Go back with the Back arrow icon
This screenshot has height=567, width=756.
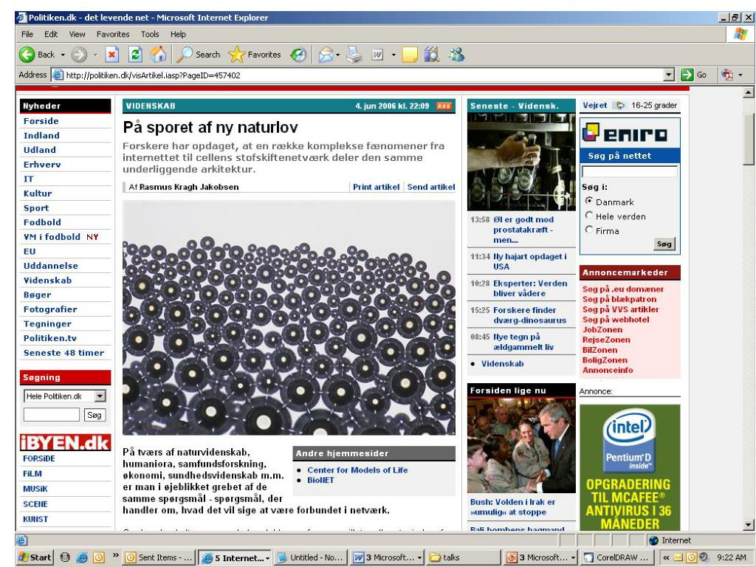[27, 55]
